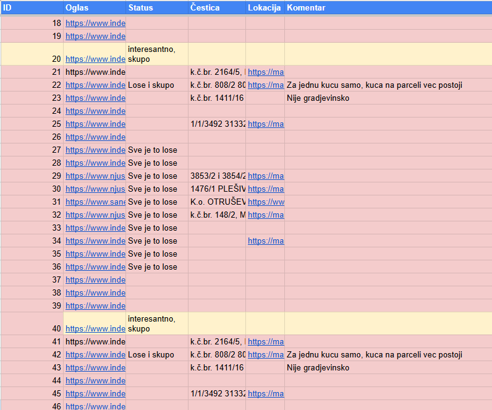Open the Lokacija link in row 45
Image resolution: width=492 pixels, height=410 pixels.
coord(265,394)
